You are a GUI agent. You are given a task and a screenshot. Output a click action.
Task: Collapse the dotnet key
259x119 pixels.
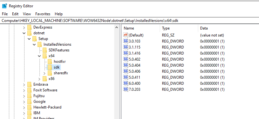click(24, 33)
